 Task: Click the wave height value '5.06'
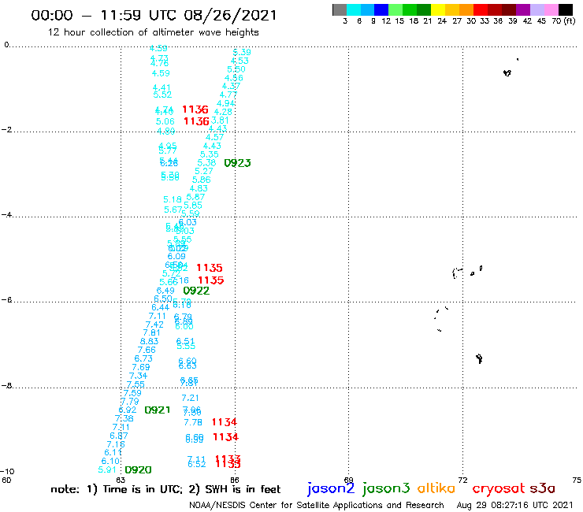tap(165, 121)
